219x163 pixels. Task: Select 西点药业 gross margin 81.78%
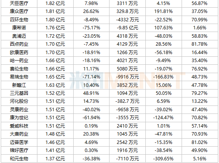200,44
